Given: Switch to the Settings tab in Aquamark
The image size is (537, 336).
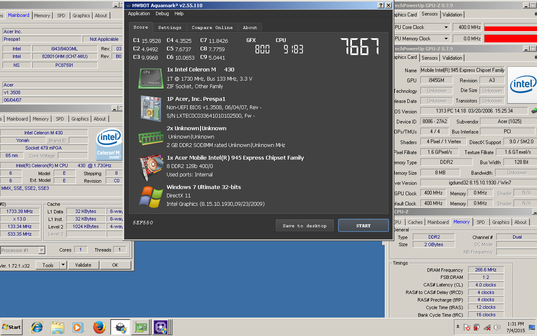Looking at the screenshot, I should tap(170, 27).
